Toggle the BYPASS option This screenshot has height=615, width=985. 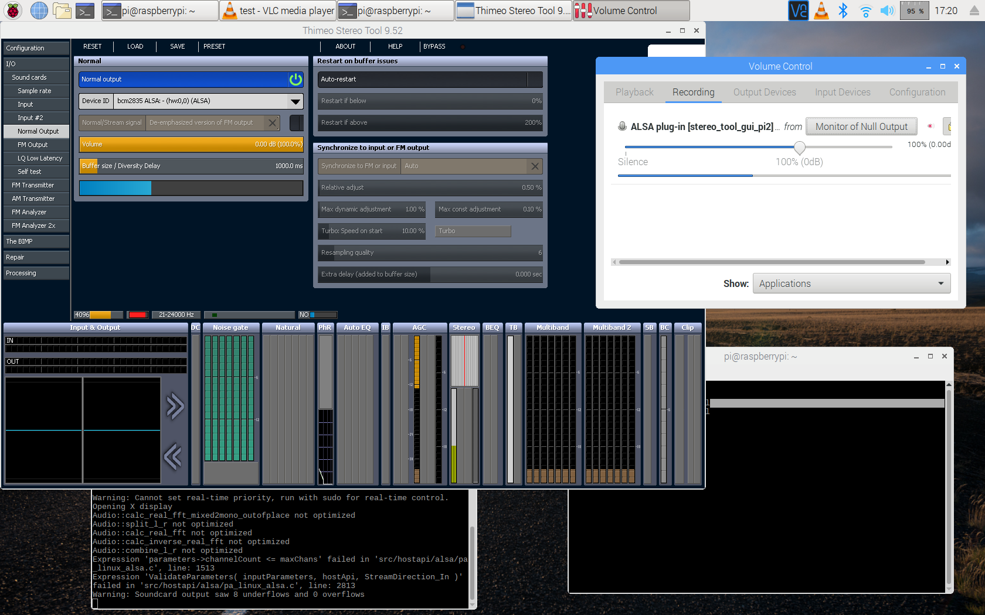[434, 46]
